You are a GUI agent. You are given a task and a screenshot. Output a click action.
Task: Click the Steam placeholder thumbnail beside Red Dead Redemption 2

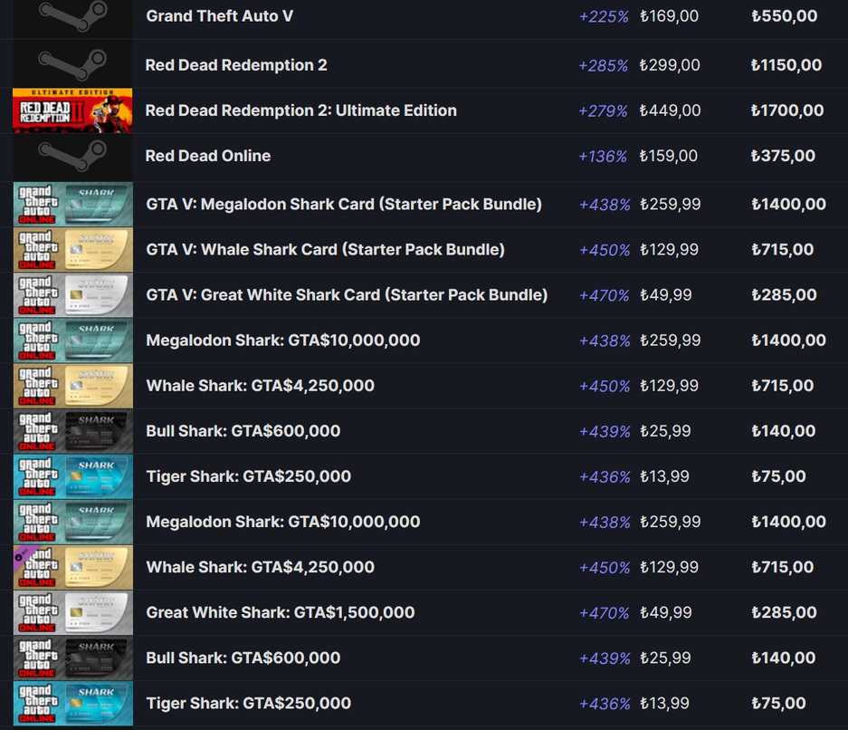[73, 65]
